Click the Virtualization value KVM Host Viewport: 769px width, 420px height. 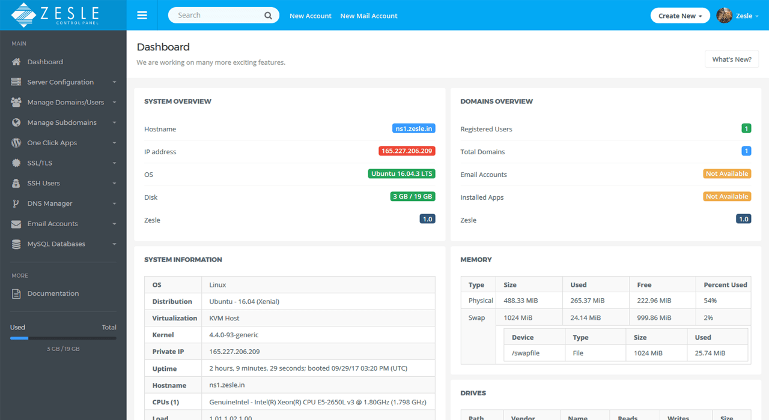(x=224, y=318)
